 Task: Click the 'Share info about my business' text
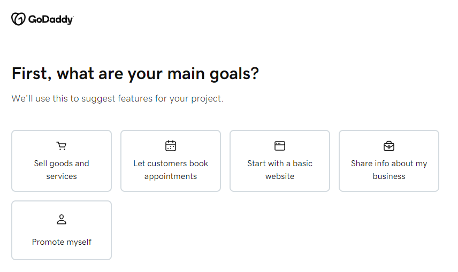click(389, 170)
